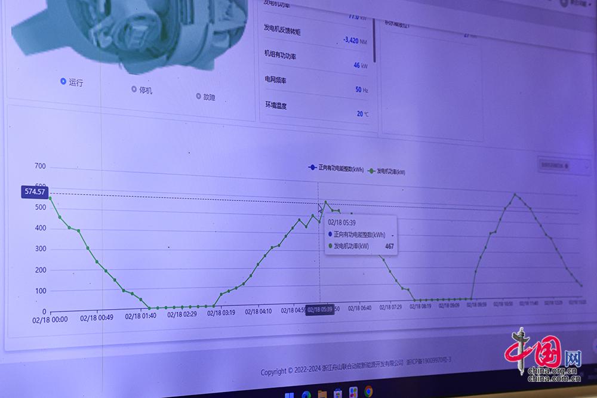Image resolution: width=597 pixels, height=398 pixels.
Task: Click the 机组有功功率 46 kW row
Action: 316,60
